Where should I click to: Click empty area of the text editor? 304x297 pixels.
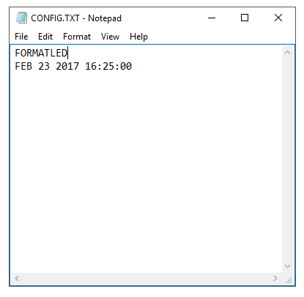point(147,171)
